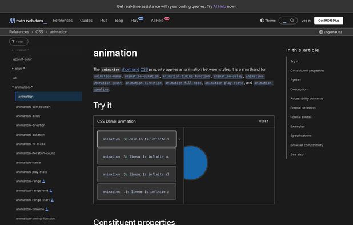Click the search magnifier icon
This screenshot has height=225, width=353.
[x=292, y=21]
